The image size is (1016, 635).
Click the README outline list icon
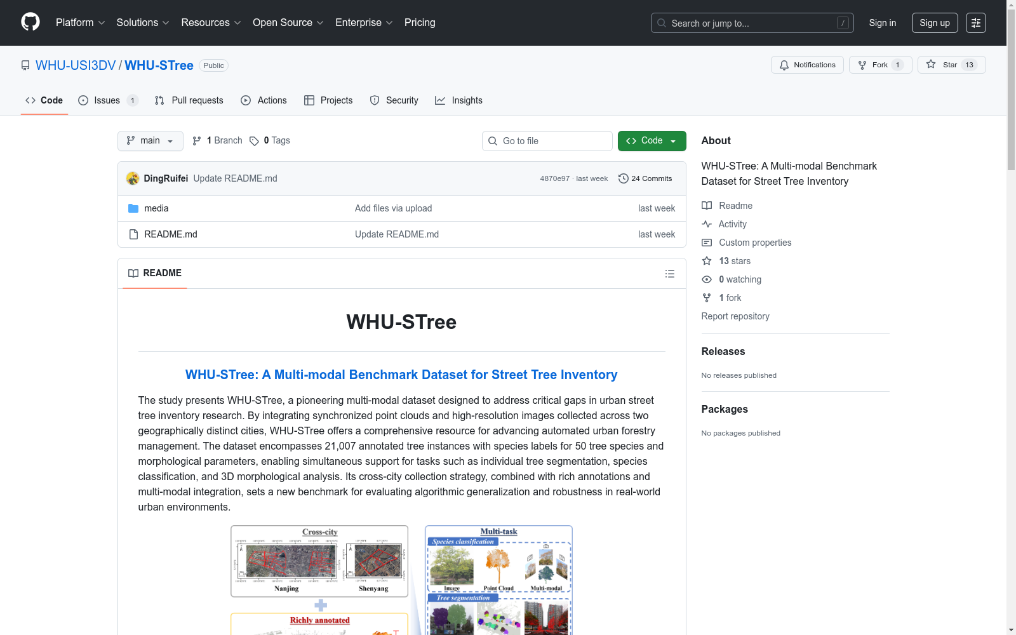tap(670, 274)
